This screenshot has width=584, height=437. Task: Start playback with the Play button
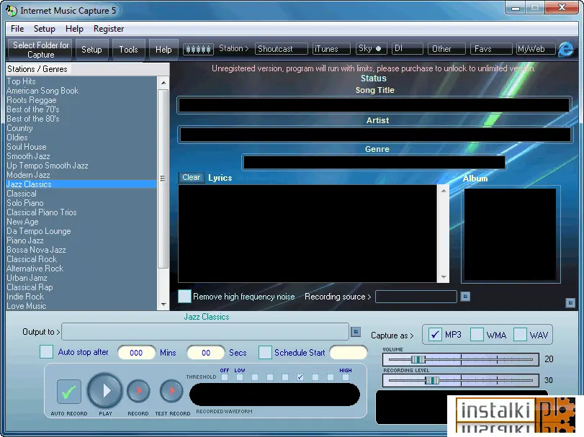(105, 390)
